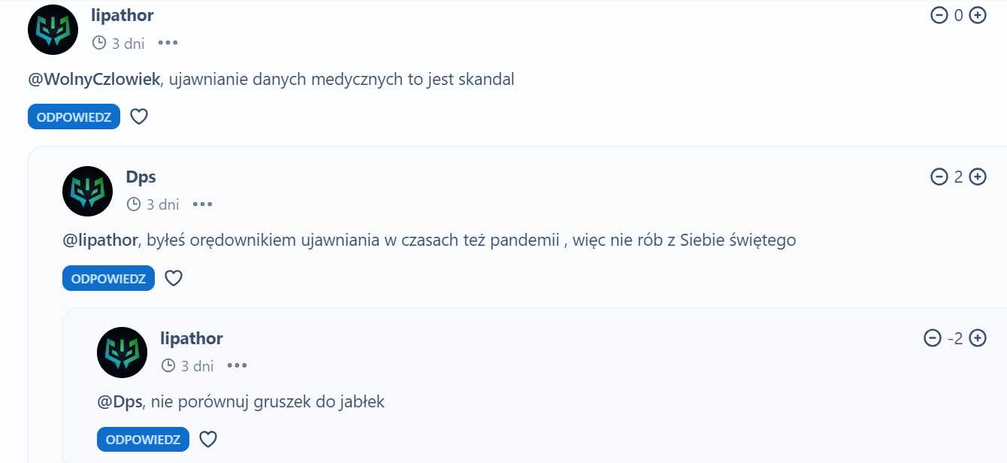The height and width of the screenshot is (463, 1007).
Task: Downvote the Dps comment
Action: point(939,177)
